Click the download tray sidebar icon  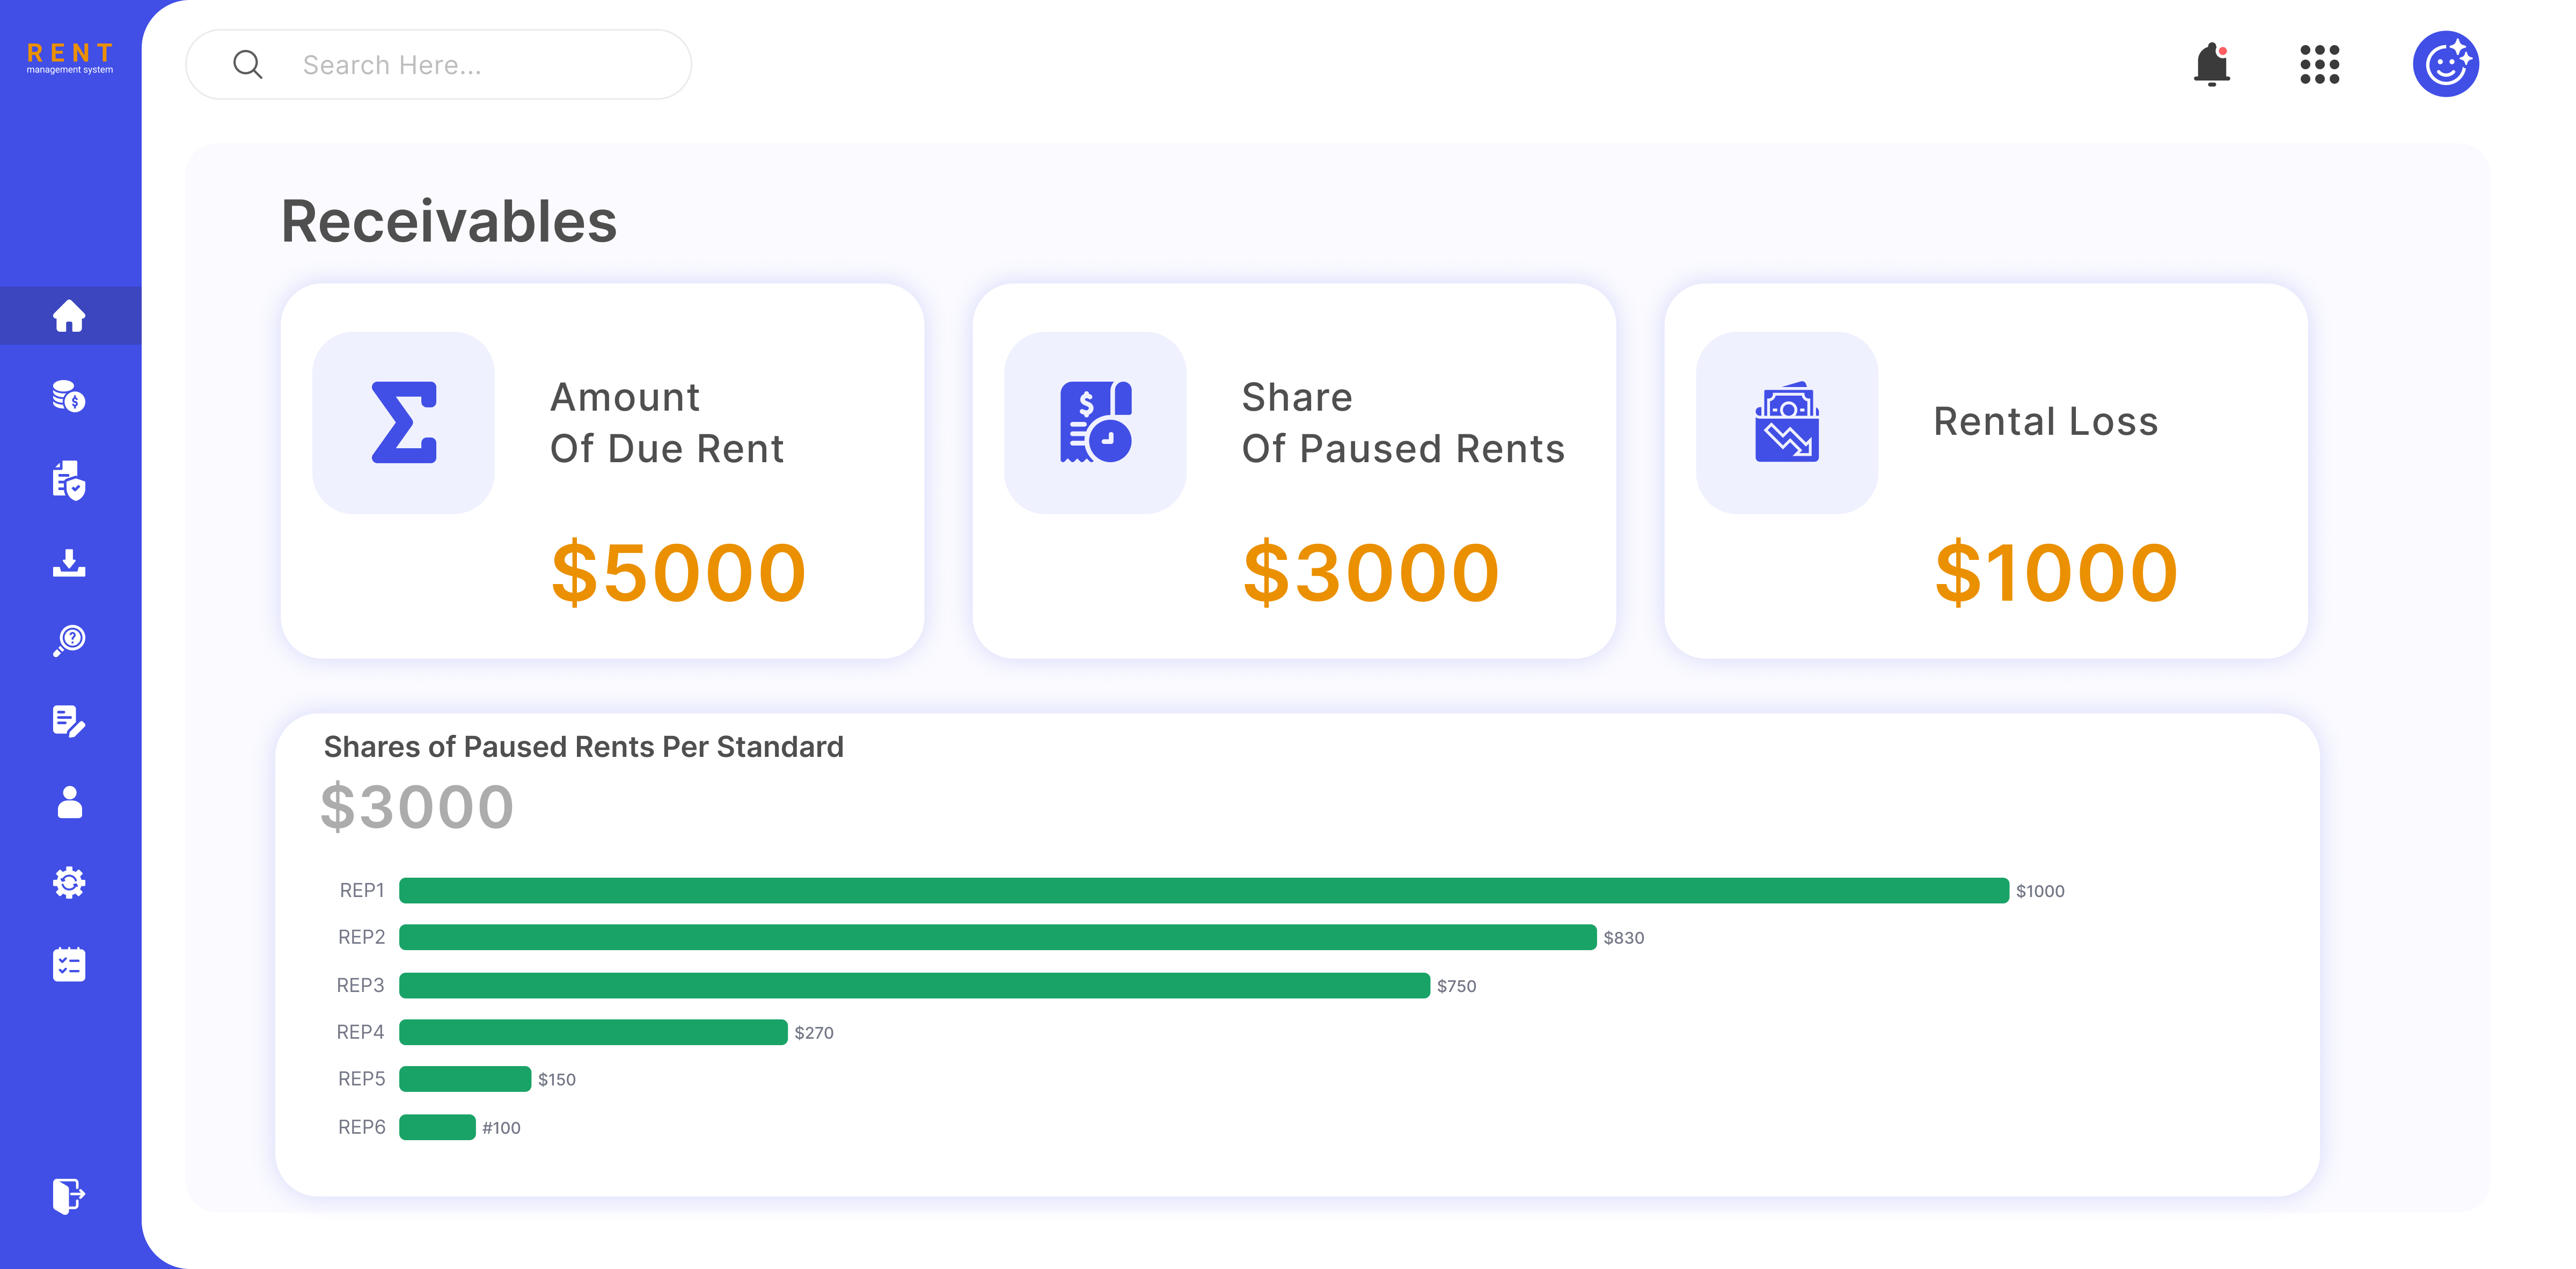pos(69,563)
